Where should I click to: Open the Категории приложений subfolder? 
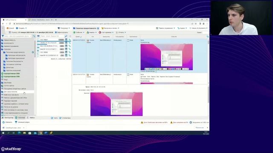tap(15, 58)
